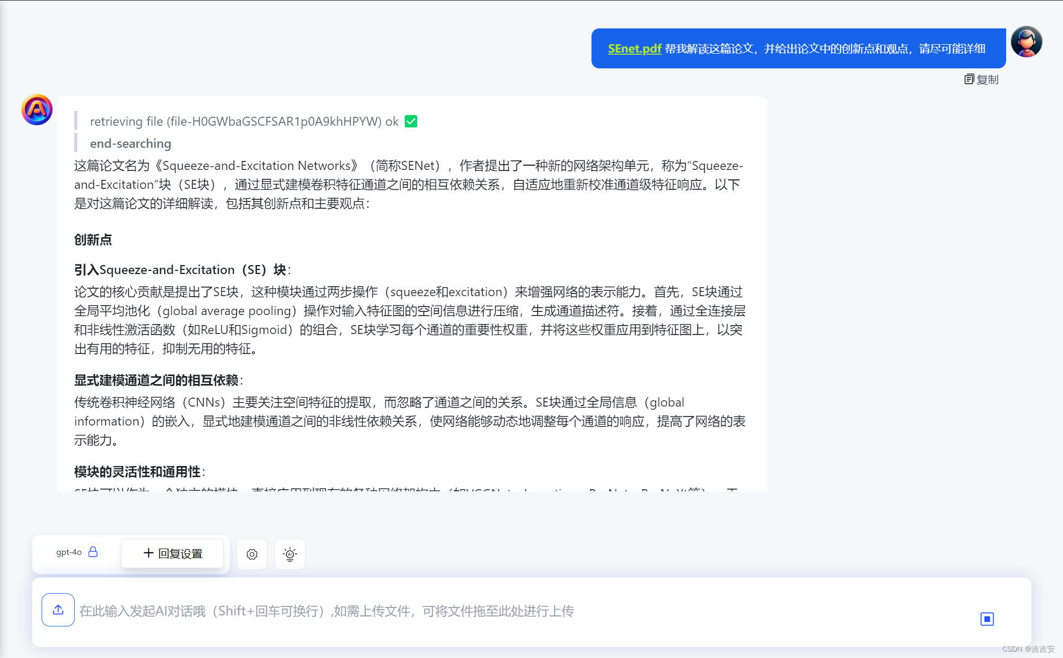The image size is (1063, 658).
Task: Open the gpt-4o model selector
Action: 69,552
